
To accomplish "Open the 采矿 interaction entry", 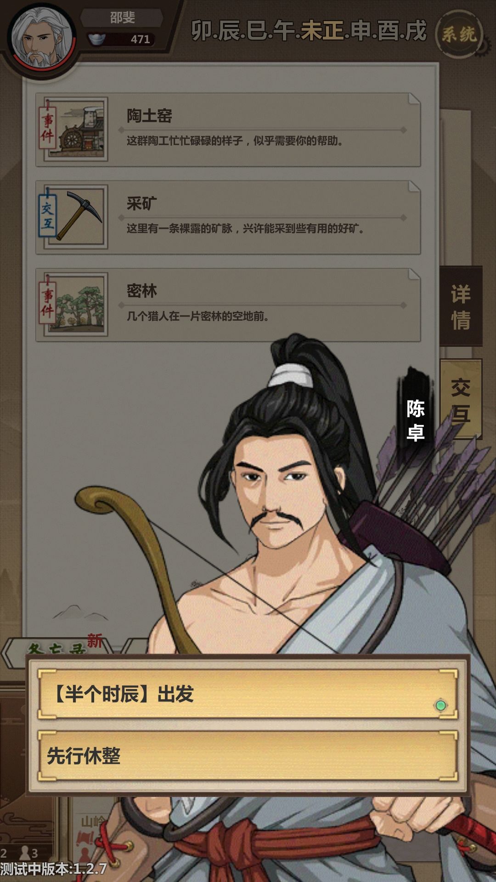I will pyautogui.click(x=228, y=217).
